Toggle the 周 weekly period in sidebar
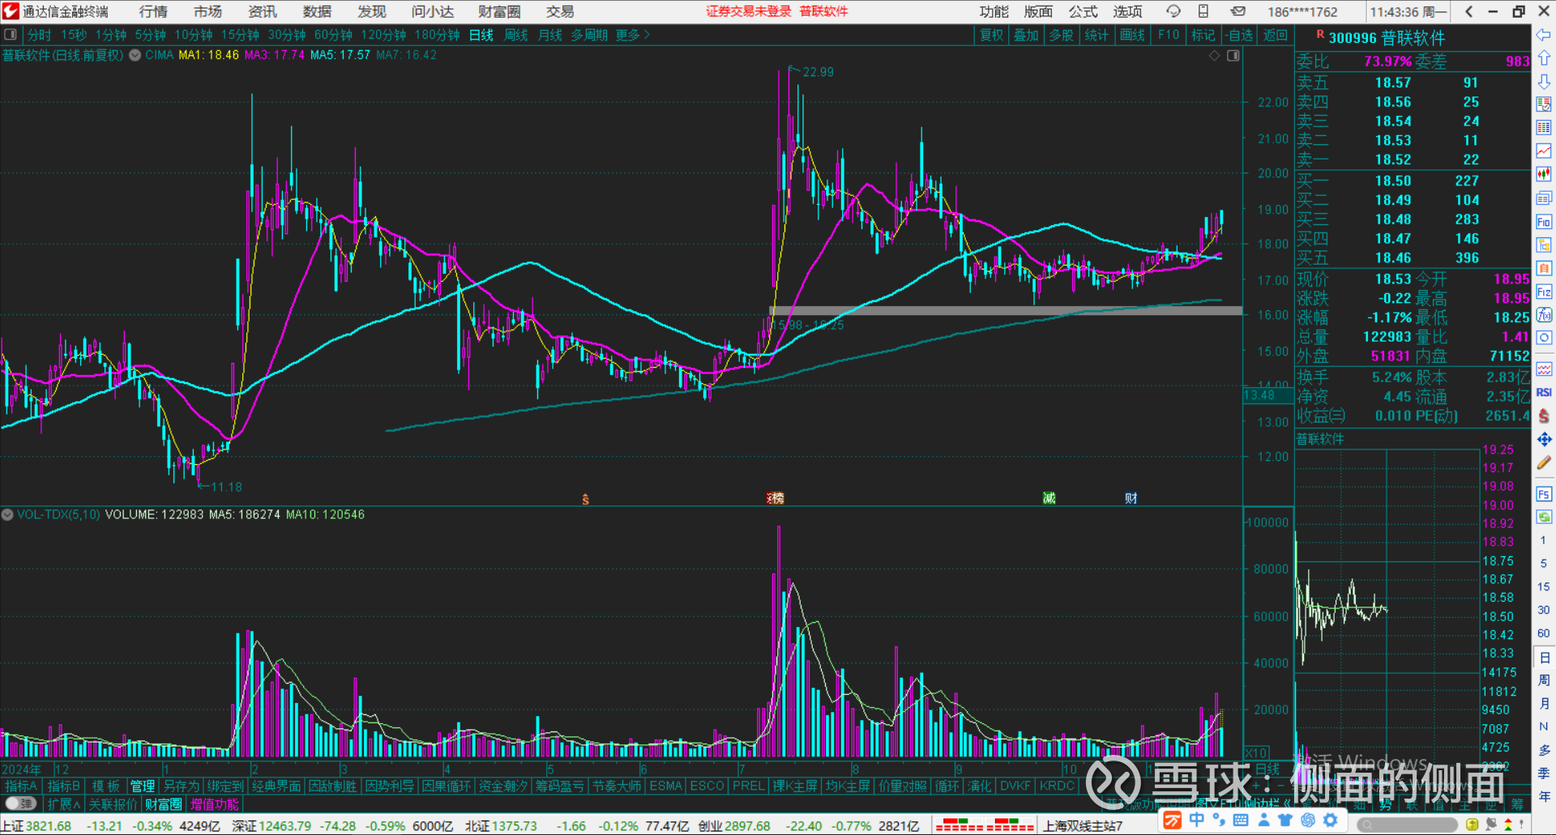The height and width of the screenshot is (835, 1556). [x=1544, y=680]
